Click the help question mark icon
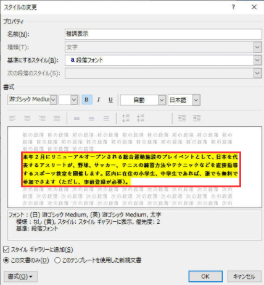Screen dimensions: 264x285 pos(233,7)
